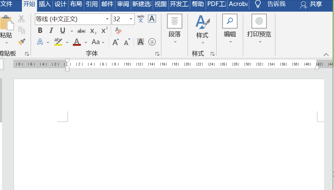Switch to the 审阅 Review tab
Image resolution: width=334 pixels, height=190 pixels.
[x=123, y=4]
